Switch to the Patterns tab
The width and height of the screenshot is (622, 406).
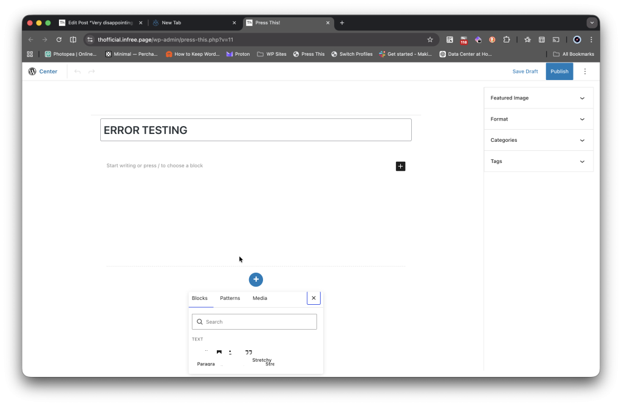click(x=230, y=298)
